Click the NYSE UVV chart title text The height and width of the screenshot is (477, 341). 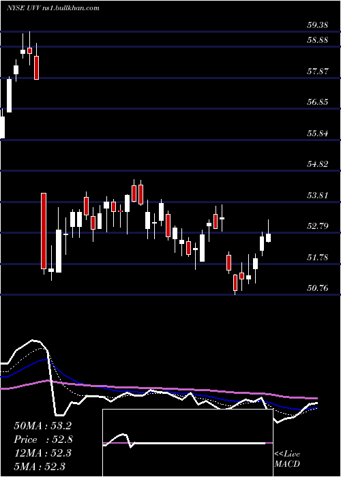54,8
